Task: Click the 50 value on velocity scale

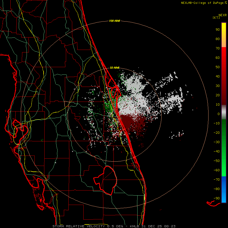Action: [218, 67]
